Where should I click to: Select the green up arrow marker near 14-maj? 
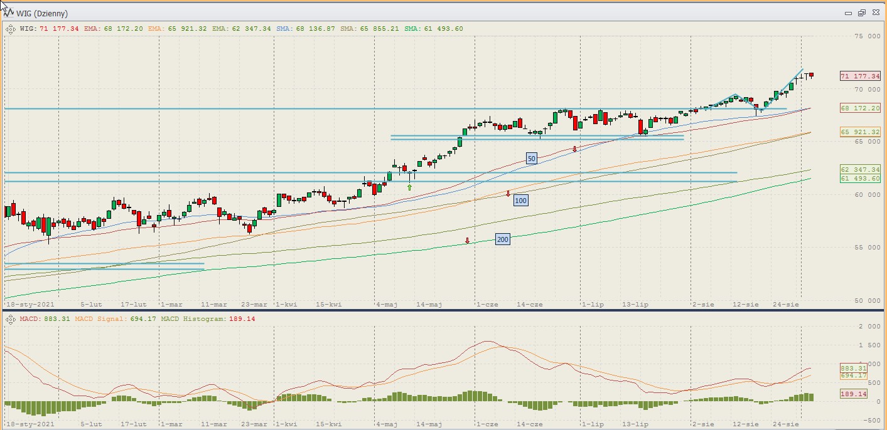pos(409,187)
